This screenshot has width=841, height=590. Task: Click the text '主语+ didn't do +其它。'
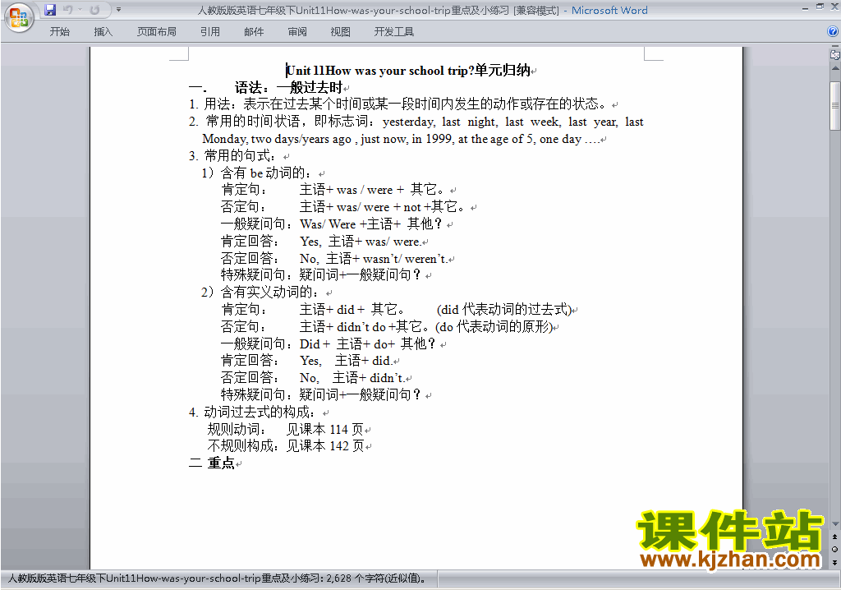pos(365,326)
